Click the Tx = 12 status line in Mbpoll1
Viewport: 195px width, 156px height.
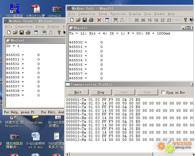pos(120,33)
